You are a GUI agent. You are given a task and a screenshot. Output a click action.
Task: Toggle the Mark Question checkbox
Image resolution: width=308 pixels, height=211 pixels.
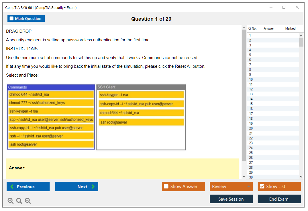pos(12,18)
